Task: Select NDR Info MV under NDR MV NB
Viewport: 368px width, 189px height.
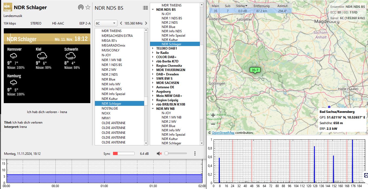Action: tap(171, 130)
